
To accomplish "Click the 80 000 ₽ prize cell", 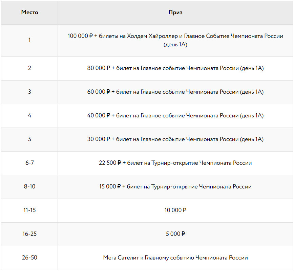I will click(175, 68).
